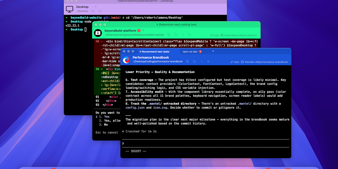Screen dimensions: 338x169
Task: Click the '6. Test coverage' list item
Action: pyautogui.click(x=206, y=84)
